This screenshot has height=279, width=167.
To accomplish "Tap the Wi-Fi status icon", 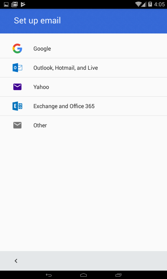I will coord(138,4).
